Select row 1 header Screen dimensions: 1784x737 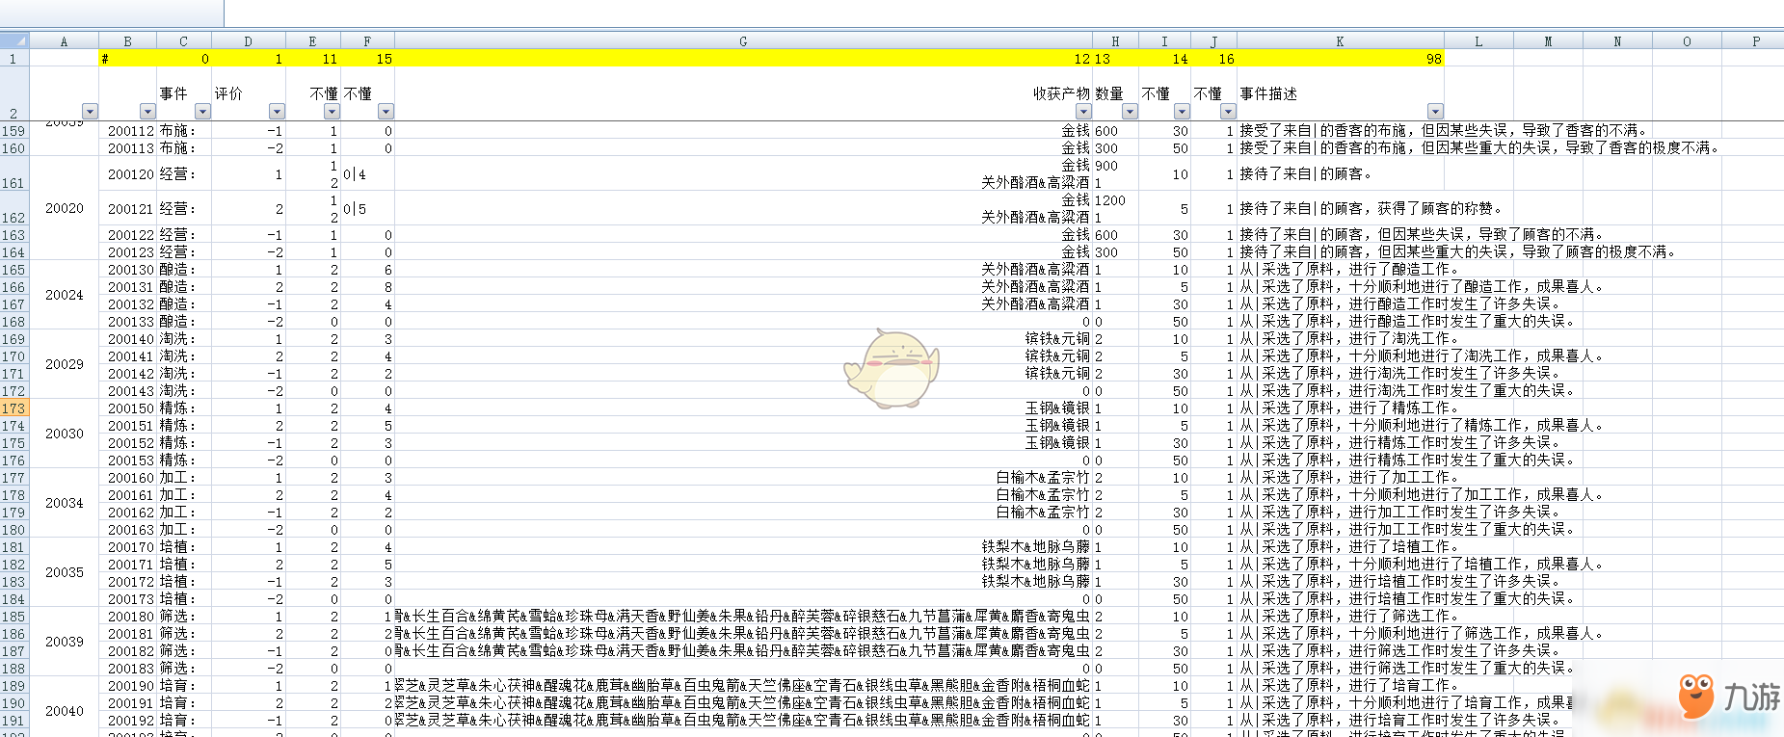point(14,59)
